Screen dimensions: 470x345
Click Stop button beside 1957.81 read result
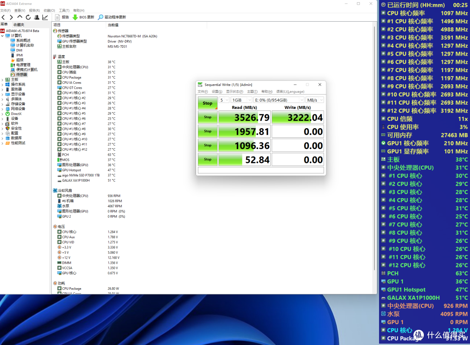(208, 131)
